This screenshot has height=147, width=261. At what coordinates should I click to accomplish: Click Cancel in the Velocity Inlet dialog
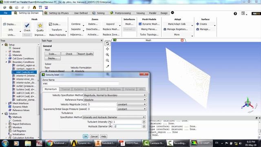(94, 136)
